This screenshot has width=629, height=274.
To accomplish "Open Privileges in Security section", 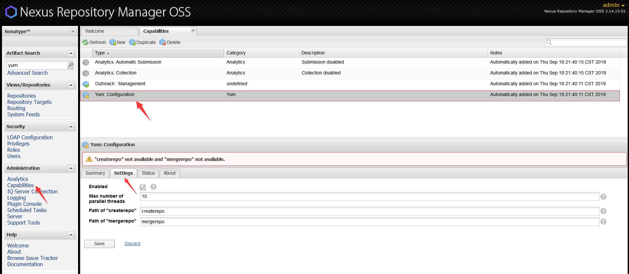I will pos(18,144).
